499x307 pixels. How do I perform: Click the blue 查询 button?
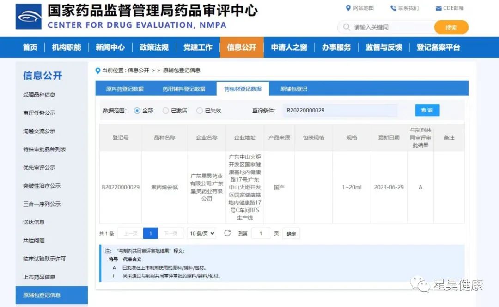427,111
